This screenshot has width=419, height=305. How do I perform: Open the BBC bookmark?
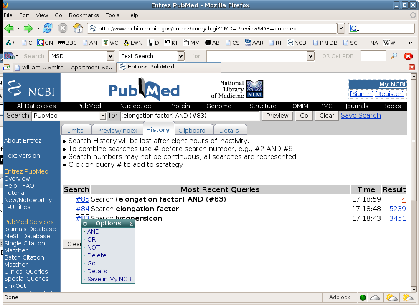[x=67, y=43]
